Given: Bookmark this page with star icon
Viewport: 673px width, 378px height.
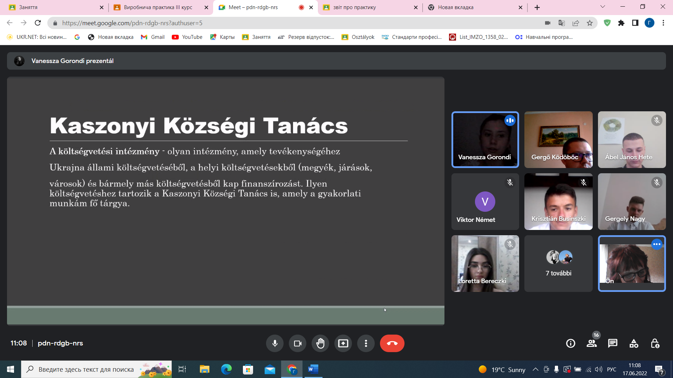Looking at the screenshot, I should point(590,23).
